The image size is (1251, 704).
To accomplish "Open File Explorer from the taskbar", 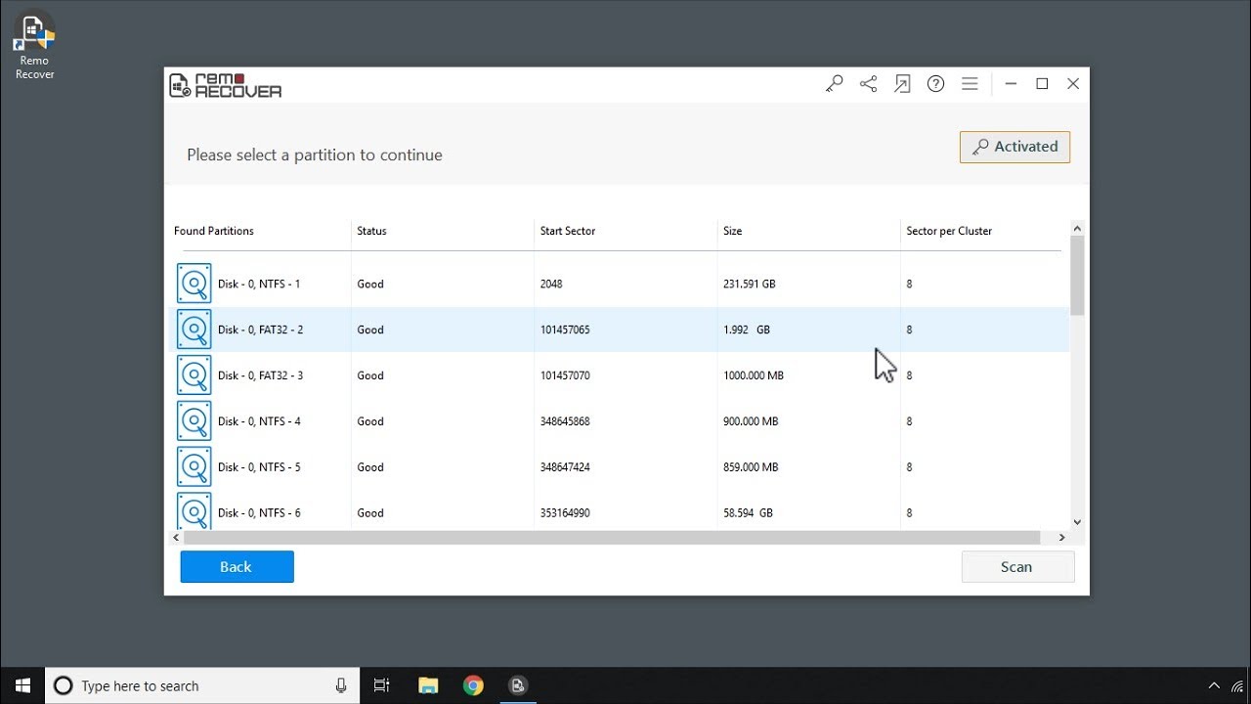I will [428, 685].
